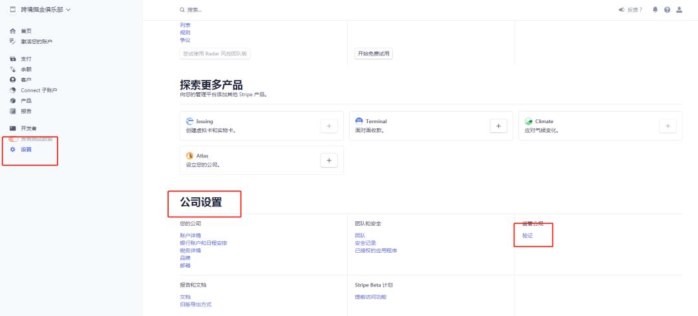The height and width of the screenshot is (316, 698).
Task: Click the terminal icon beside 开发者
Action: point(12,128)
